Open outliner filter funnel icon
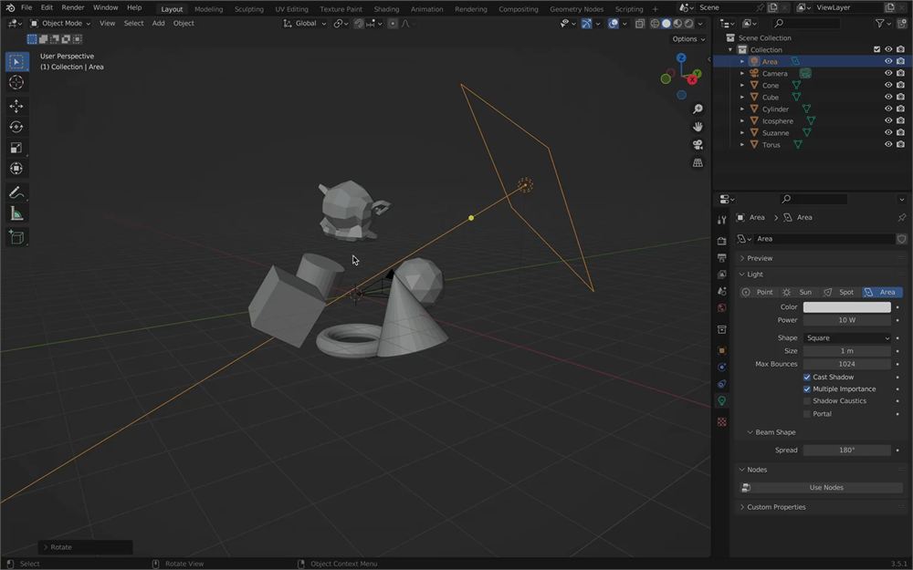Image resolution: width=913 pixels, height=570 pixels. pos(880,24)
